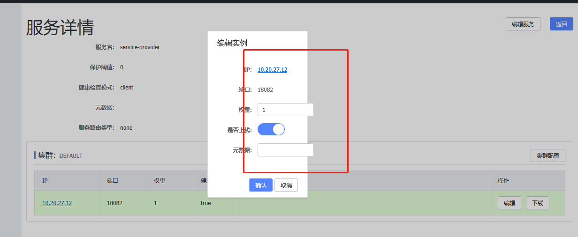
Task: Click the 确认 button in dialog
Action: coord(261,185)
